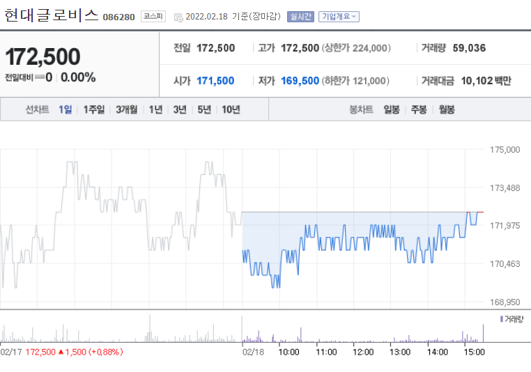Click the 173,488 price axis label

click(505, 188)
